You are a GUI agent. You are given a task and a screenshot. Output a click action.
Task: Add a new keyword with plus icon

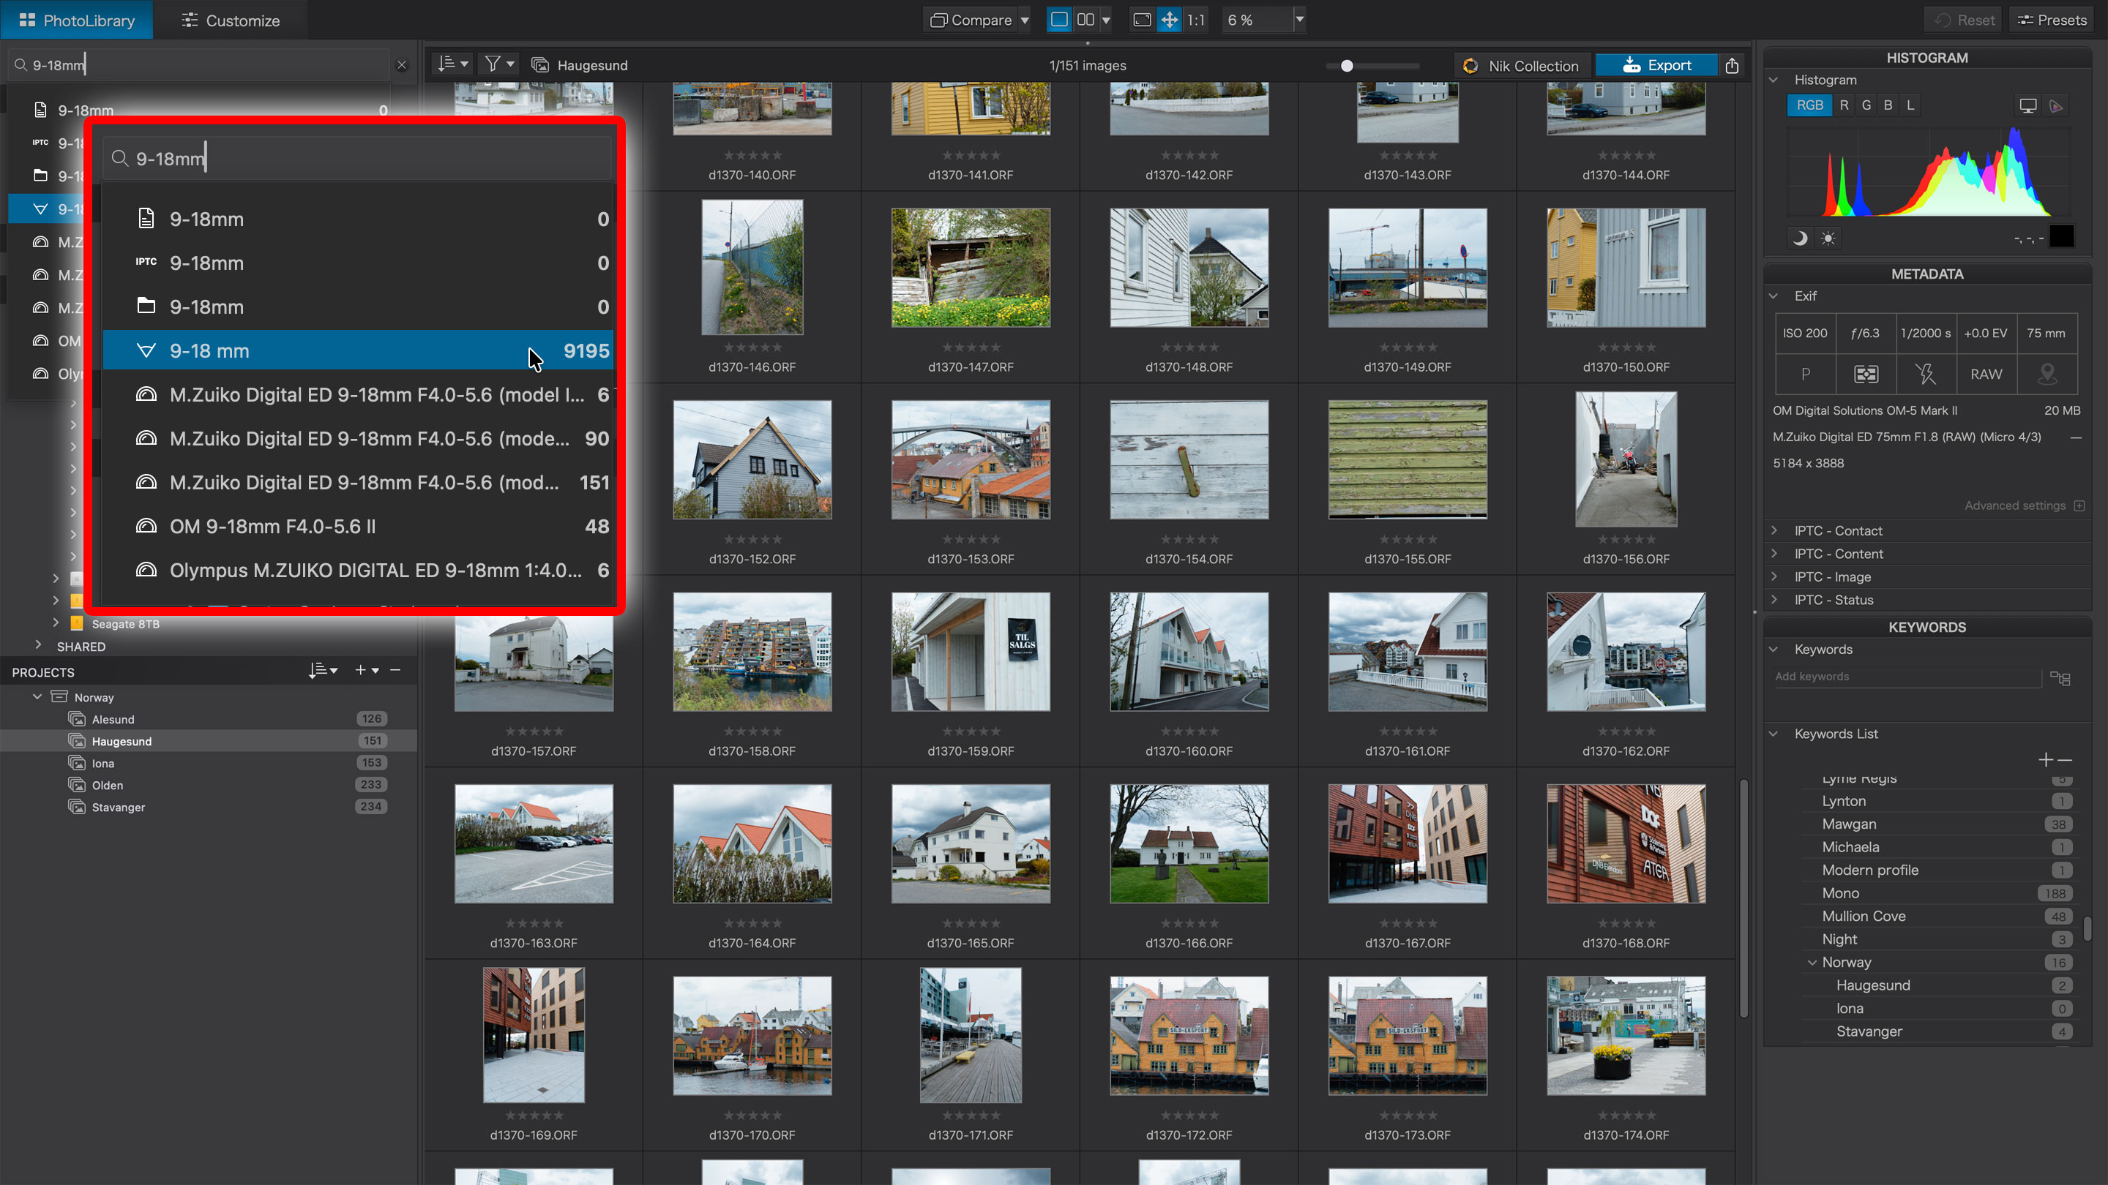click(2046, 760)
